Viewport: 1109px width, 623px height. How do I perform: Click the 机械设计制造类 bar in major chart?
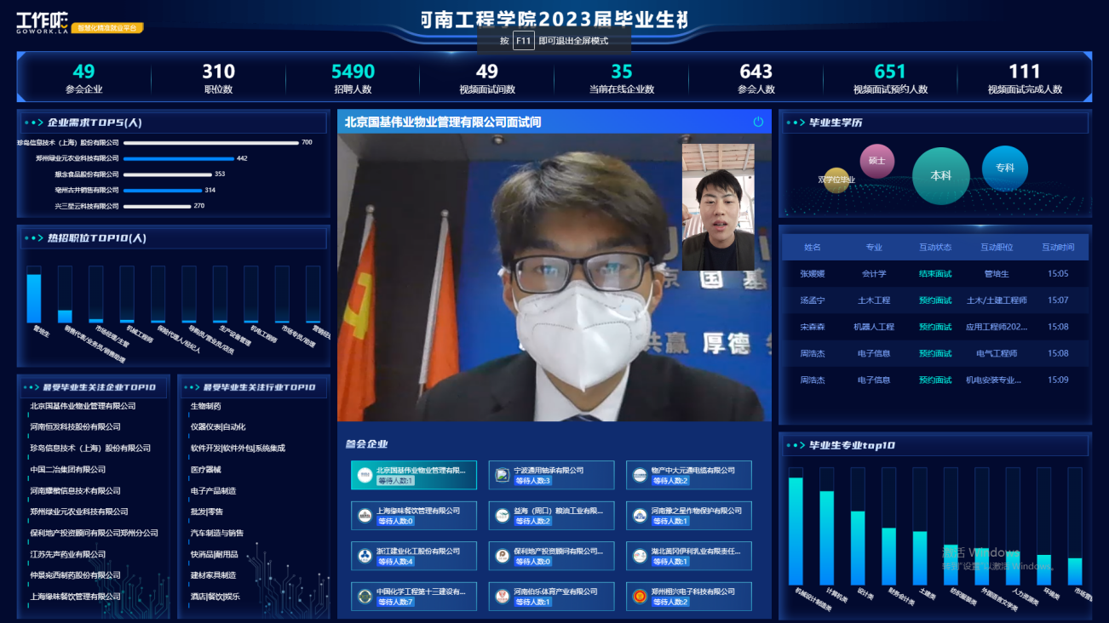(x=796, y=531)
